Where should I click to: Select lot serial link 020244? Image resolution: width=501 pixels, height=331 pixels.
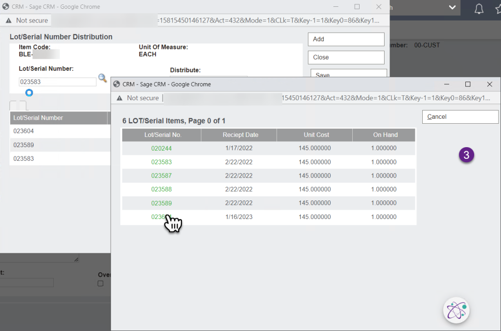(x=161, y=149)
